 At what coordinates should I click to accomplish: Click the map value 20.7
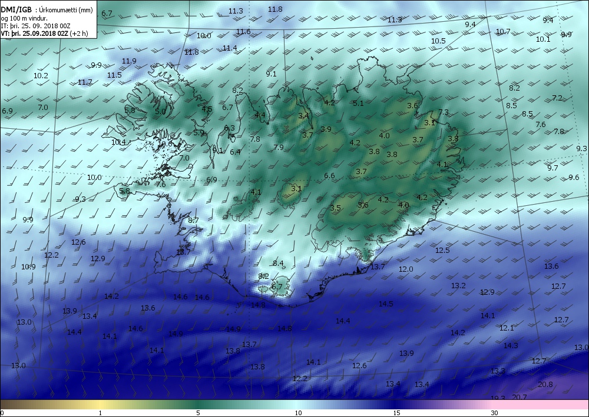click(519, 397)
